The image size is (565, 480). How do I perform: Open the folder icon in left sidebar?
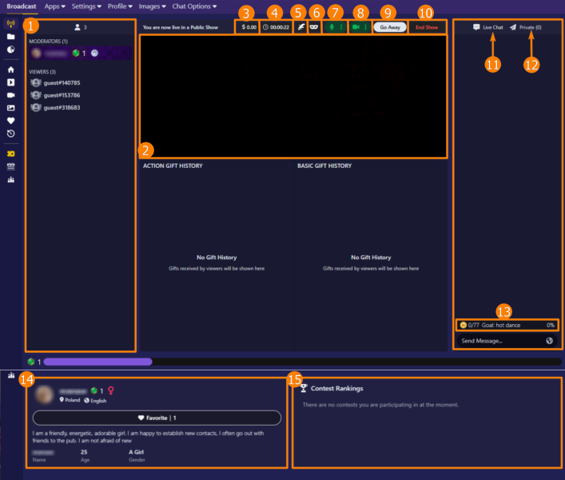click(x=10, y=36)
